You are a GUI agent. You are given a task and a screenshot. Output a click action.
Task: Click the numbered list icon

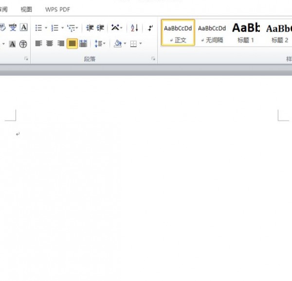(55, 28)
